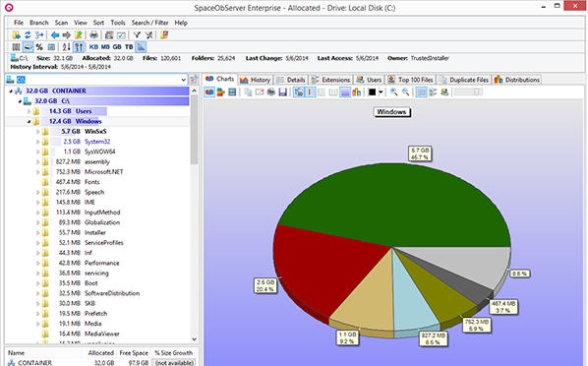Click the gray forward arrow icon
This screenshot has width=588, height=366.
67,35
